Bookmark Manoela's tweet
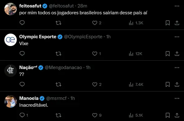The image size is (184, 121). coord(168,115)
